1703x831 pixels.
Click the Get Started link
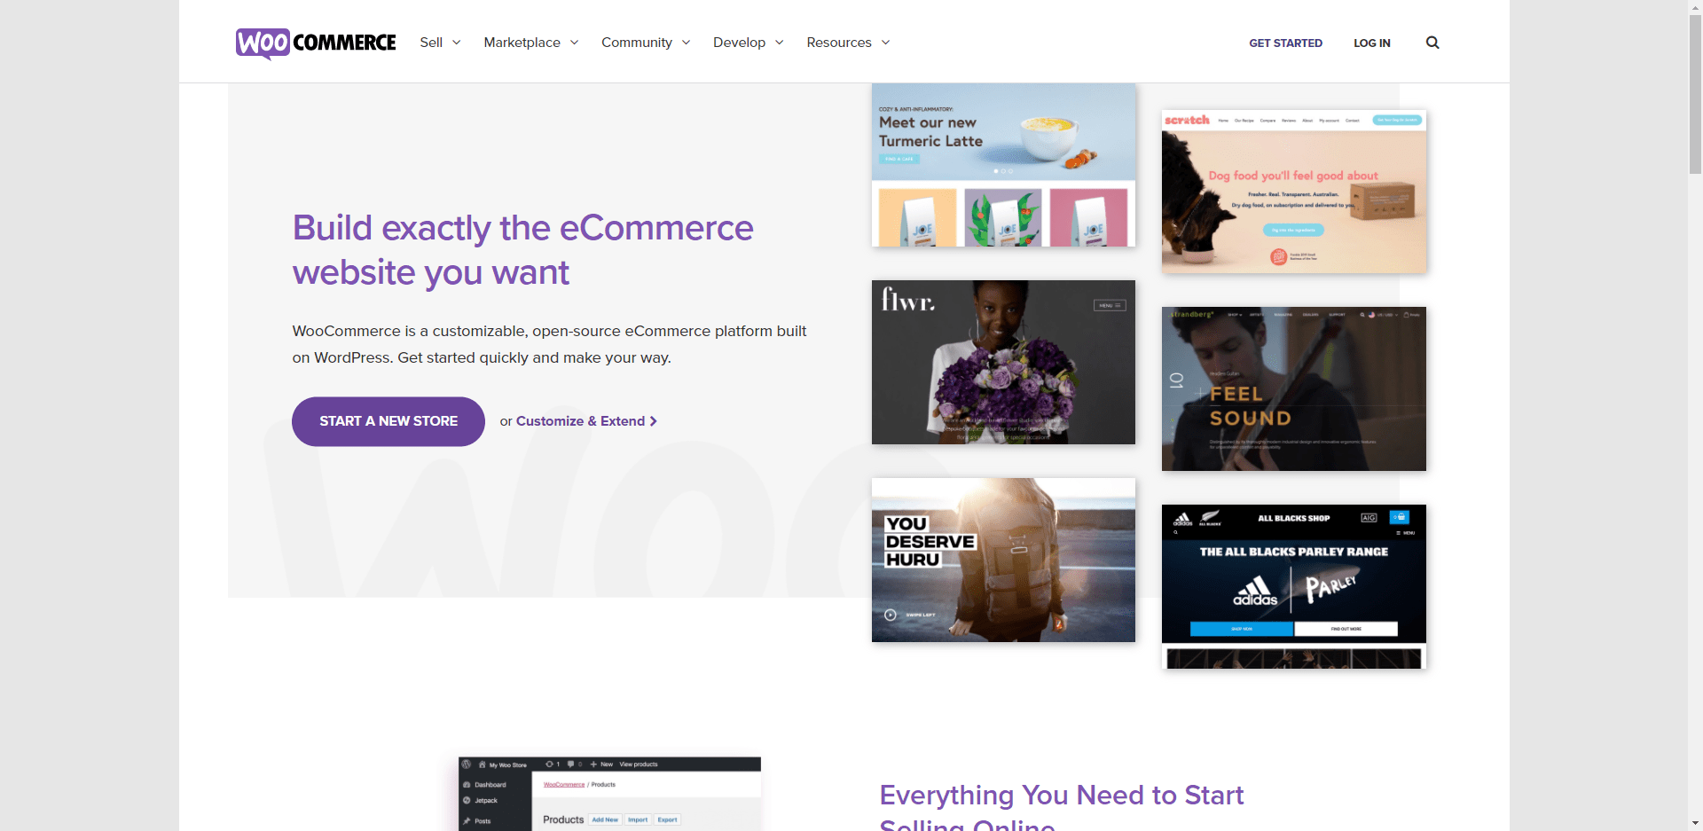1285,43
